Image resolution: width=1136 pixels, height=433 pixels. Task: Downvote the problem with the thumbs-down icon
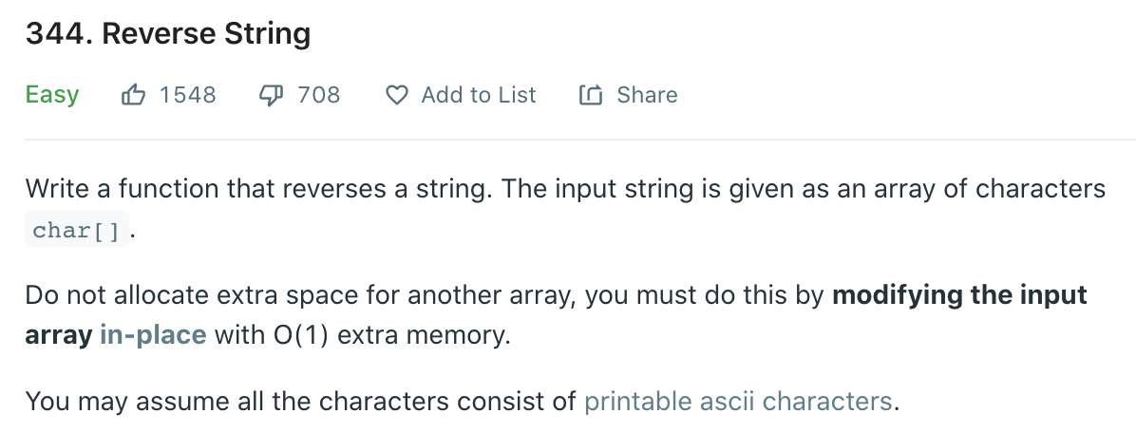coord(271,95)
